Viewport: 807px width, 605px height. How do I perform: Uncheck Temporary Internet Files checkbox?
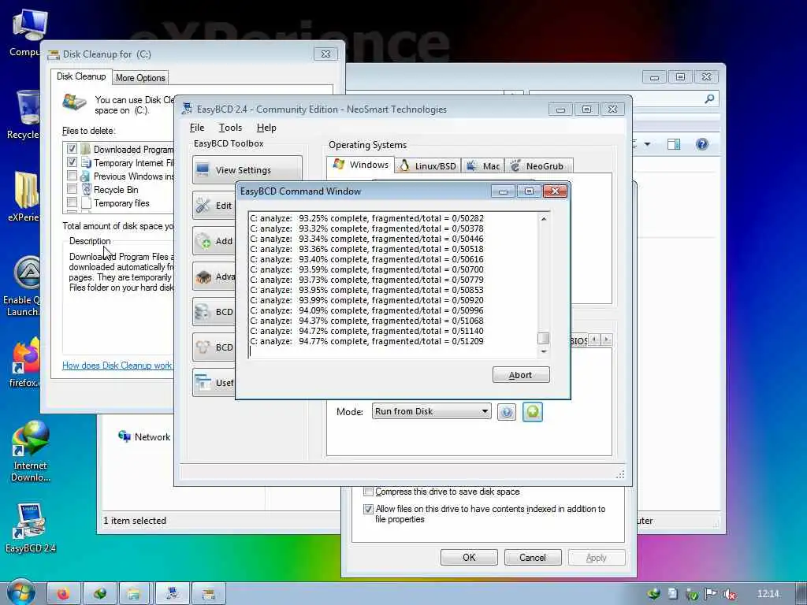pos(72,162)
